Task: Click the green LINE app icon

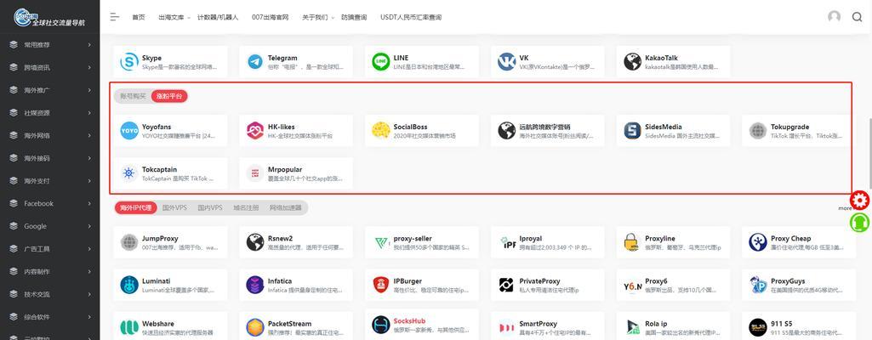Action: coord(381,62)
